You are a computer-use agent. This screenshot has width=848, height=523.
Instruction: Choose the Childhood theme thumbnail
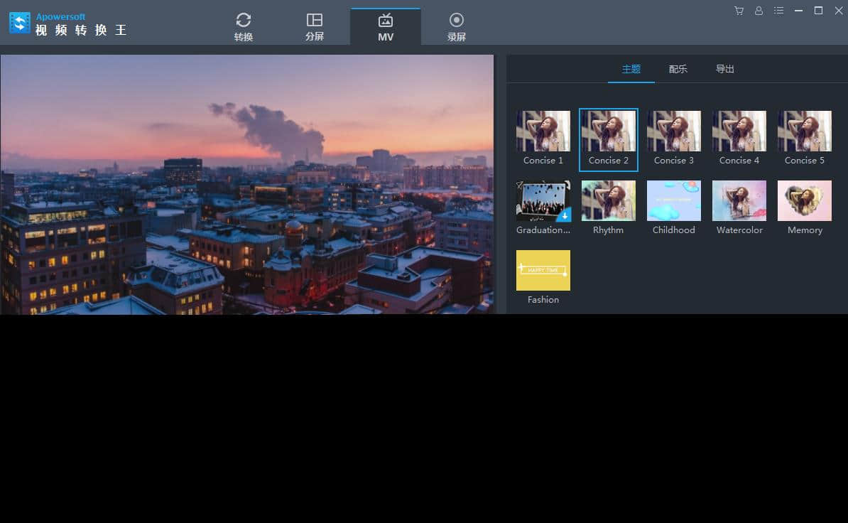[x=674, y=201]
